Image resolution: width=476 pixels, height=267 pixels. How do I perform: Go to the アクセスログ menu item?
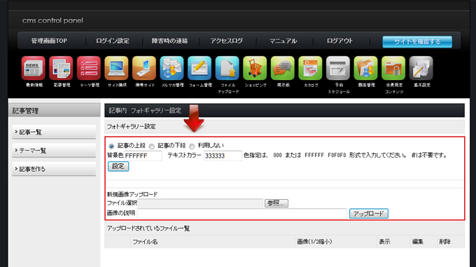pos(227,41)
